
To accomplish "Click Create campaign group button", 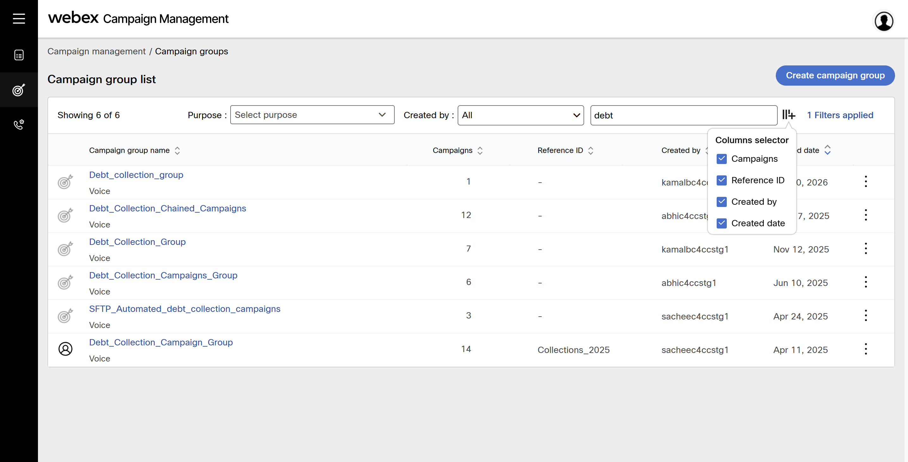I will (x=835, y=75).
